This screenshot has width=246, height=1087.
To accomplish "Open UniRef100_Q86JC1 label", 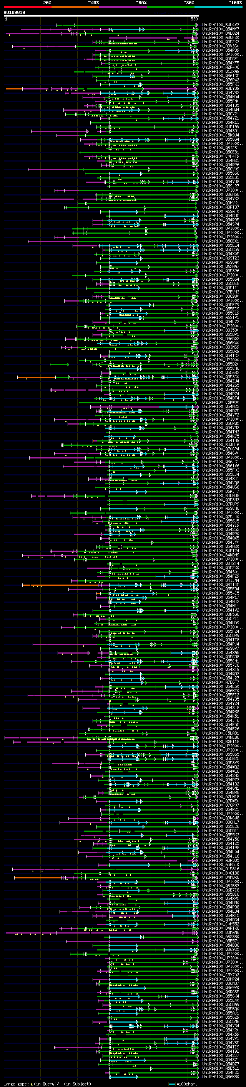I will (221, 462).
